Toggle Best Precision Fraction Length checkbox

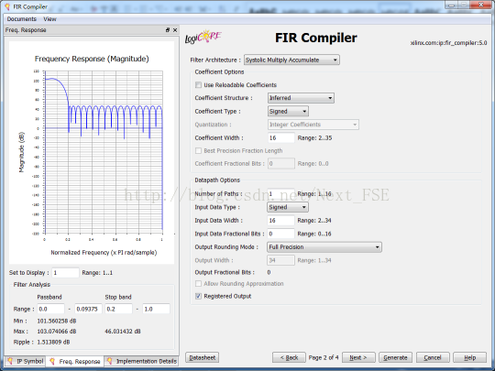(x=198, y=151)
